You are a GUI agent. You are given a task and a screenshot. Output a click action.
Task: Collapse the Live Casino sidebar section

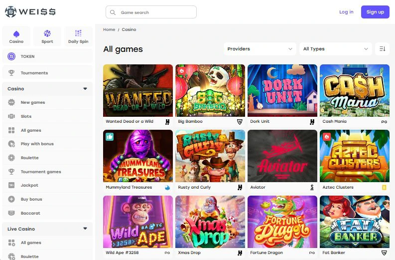tap(85, 229)
